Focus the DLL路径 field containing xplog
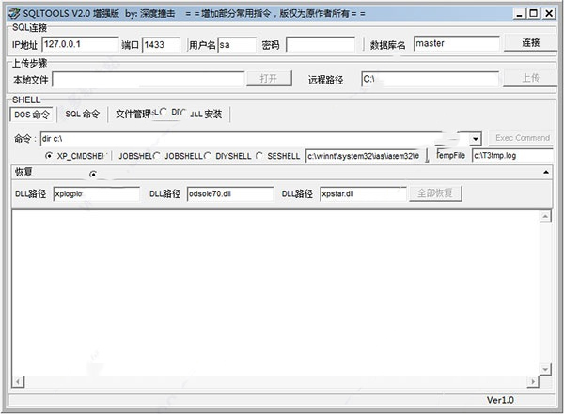This screenshot has height=414, width=564. tap(97, 193)
